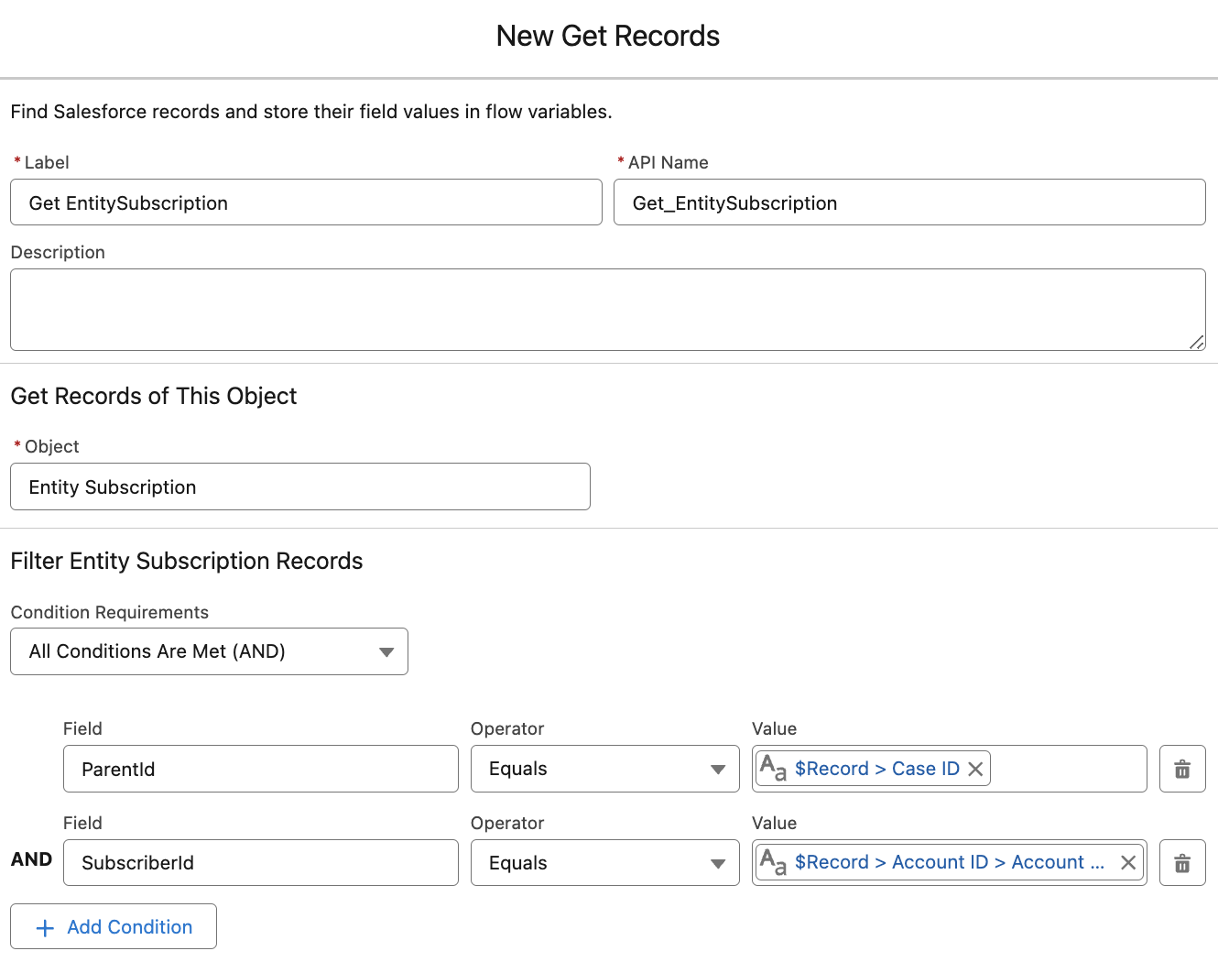This screenshot has height=962, width=1218.
Task: Click the ParentId field input
Action: point(260,769)
